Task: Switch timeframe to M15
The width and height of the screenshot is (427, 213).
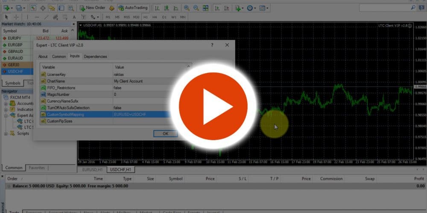Action: pyautogui.click(x=127, y=17)
